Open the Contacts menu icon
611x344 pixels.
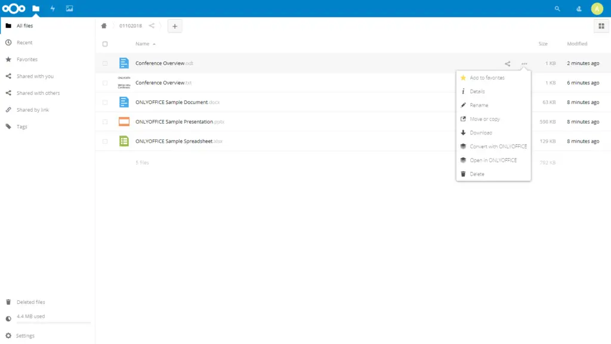pos(578,9)
